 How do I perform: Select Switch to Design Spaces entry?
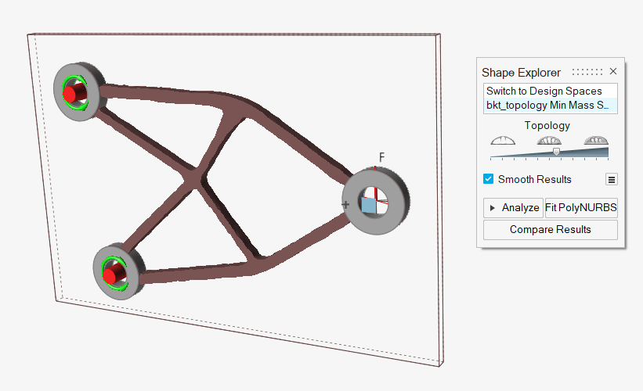click(550, 91)
